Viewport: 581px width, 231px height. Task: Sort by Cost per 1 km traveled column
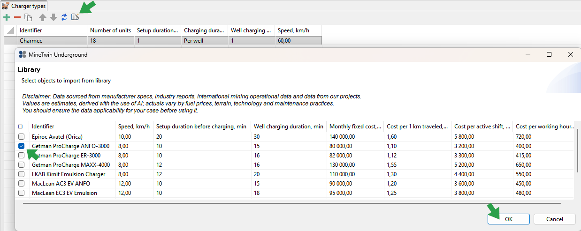tap(418, 127)
